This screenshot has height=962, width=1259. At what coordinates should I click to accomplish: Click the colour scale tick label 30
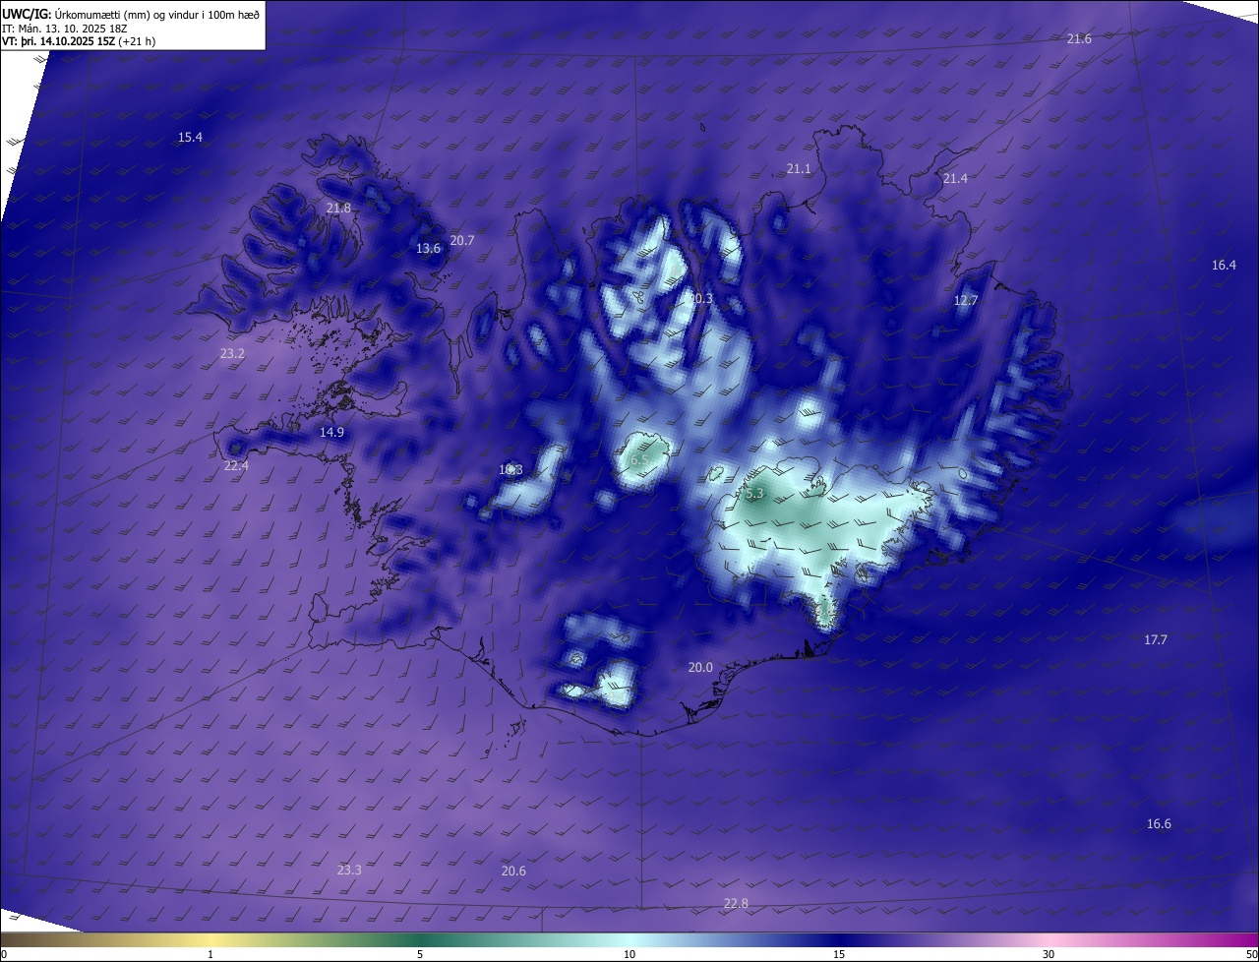point(1049,955)
